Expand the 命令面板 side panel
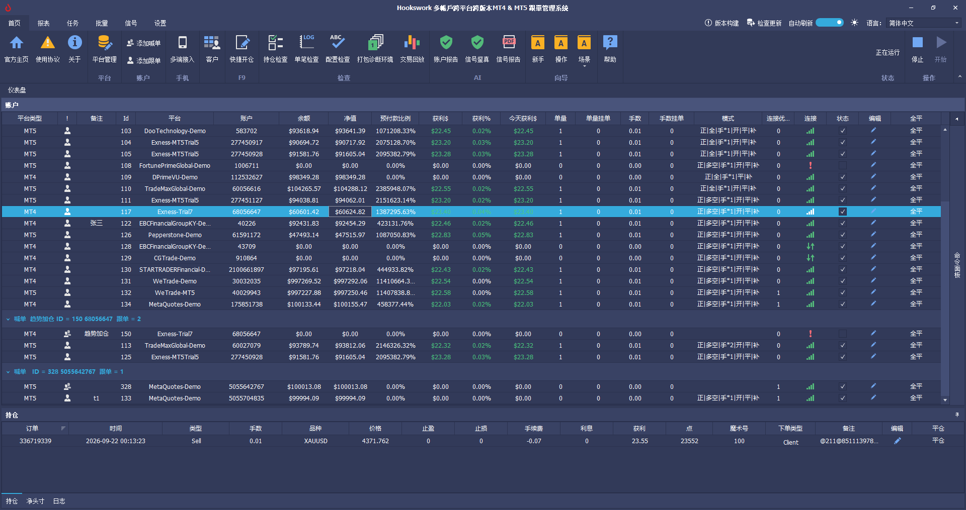 coord(957,265)
